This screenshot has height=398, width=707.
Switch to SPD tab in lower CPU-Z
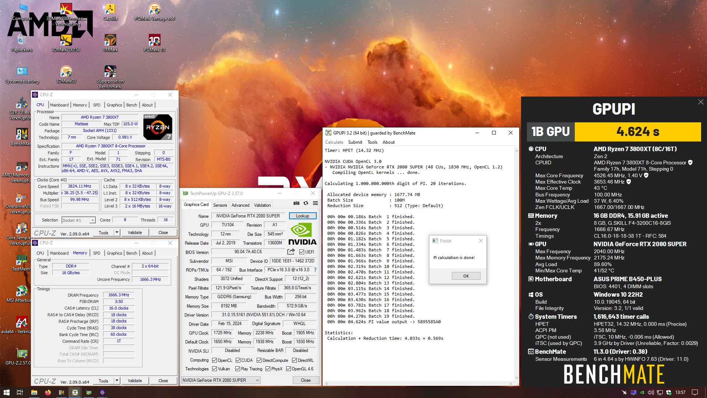click(x=96, y=253)
